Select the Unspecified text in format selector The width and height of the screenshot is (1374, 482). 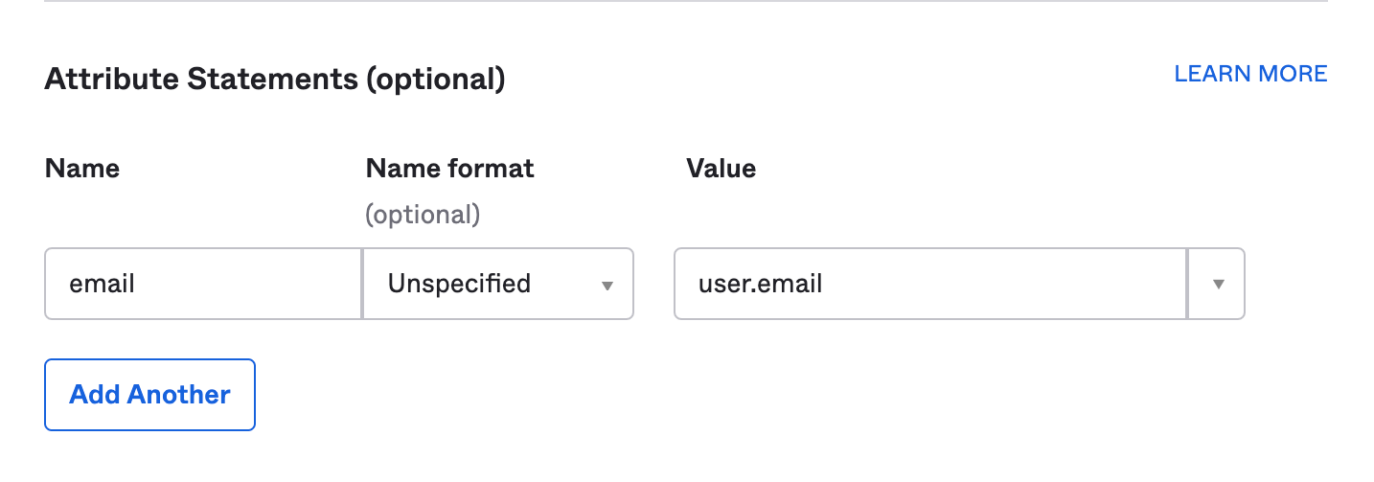coord(459,284)
